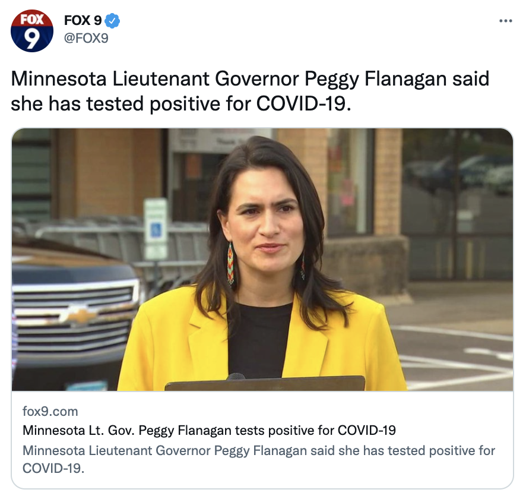Open headline 'Minnesota Lt. Gov. Peggy Flanagan tests positive'
Image resolution: width=526 pixels, height=499 pixels.
tap(209, 430)
